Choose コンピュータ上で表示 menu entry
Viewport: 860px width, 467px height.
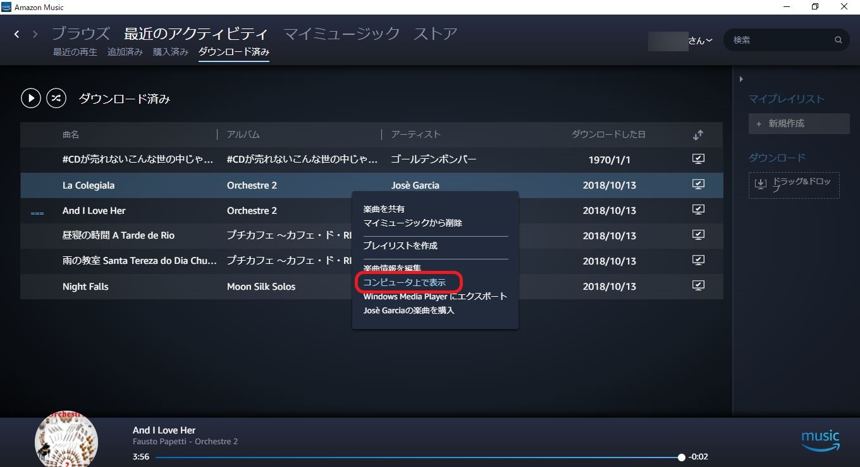coord(405,282)
